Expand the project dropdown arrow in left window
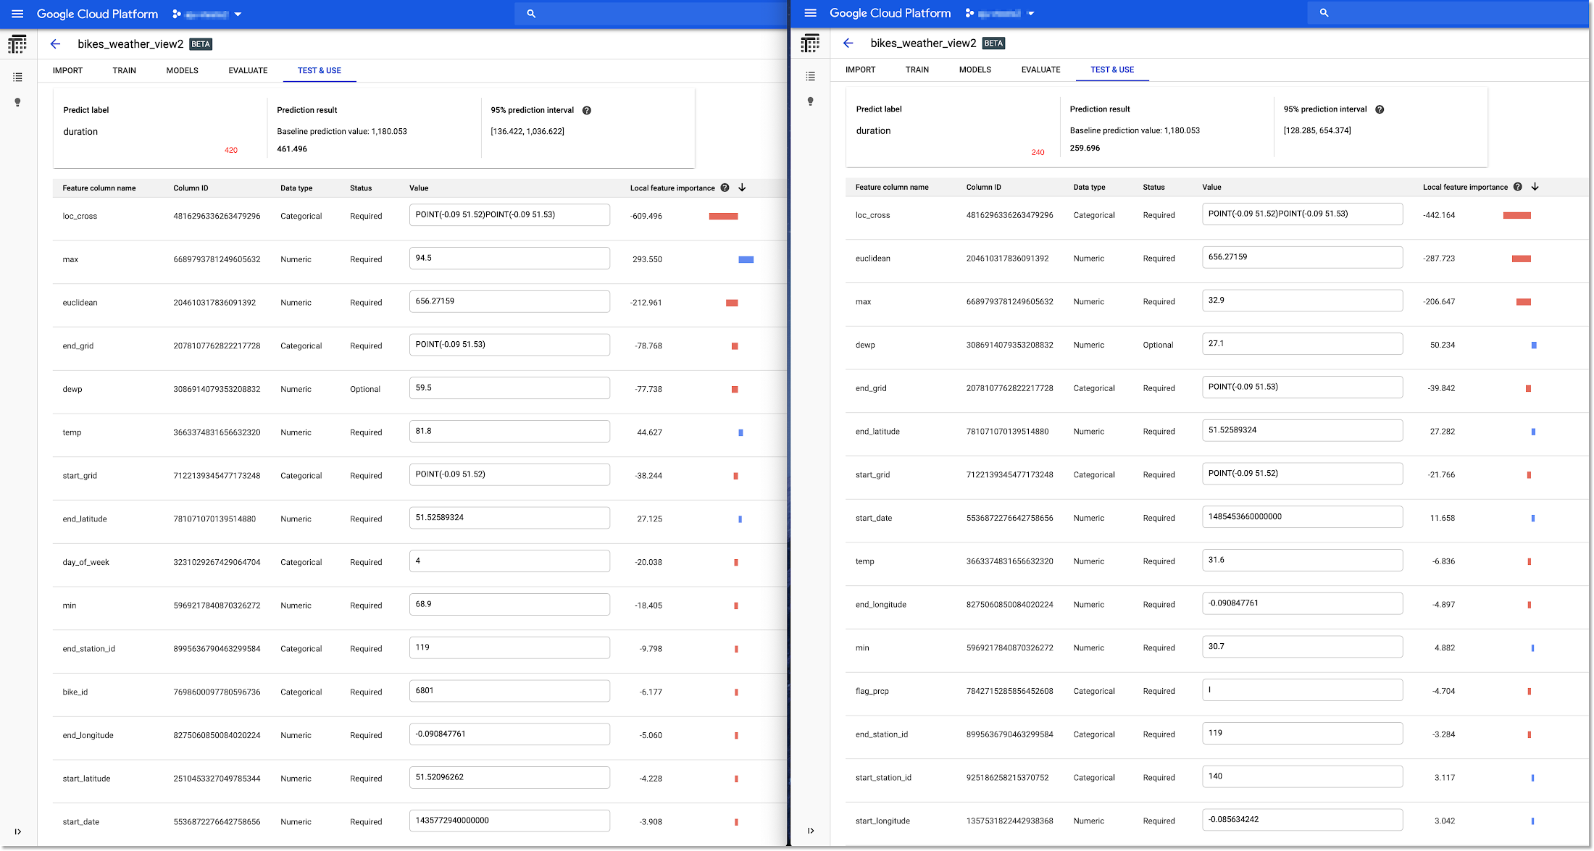The height and width of the screenshot is (851, 1594). [238, 14]
